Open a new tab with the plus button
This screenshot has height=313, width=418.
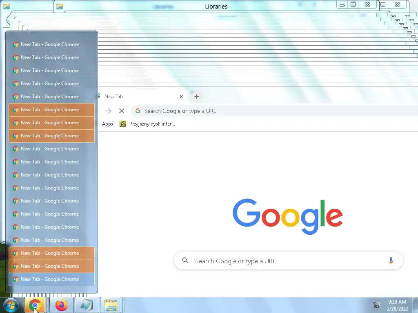(197, 97)
